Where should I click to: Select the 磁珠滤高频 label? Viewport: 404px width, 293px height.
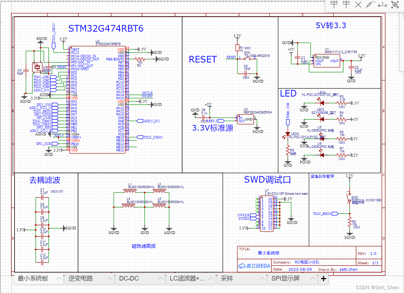(x=144, y=246)
